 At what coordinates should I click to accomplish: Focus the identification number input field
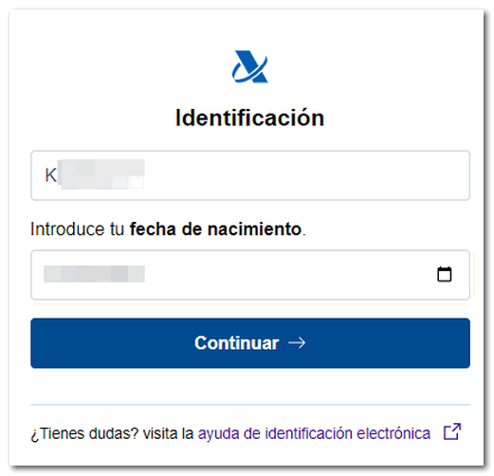(250, 175)
